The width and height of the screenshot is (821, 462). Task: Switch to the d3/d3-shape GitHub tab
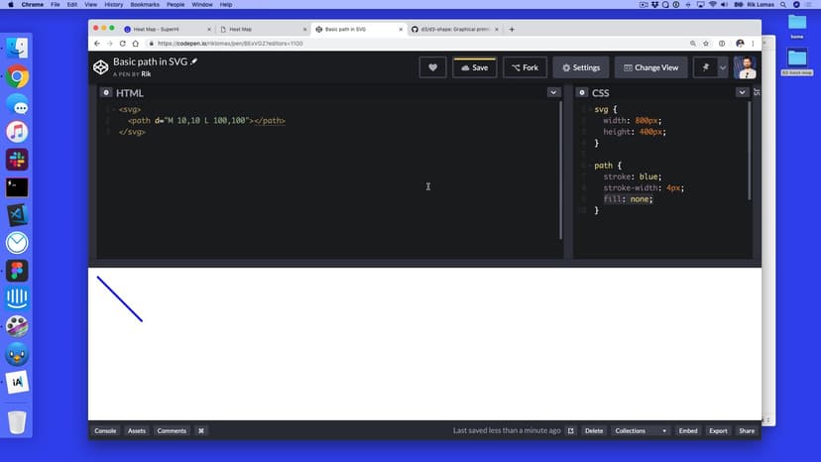(454, 29)
